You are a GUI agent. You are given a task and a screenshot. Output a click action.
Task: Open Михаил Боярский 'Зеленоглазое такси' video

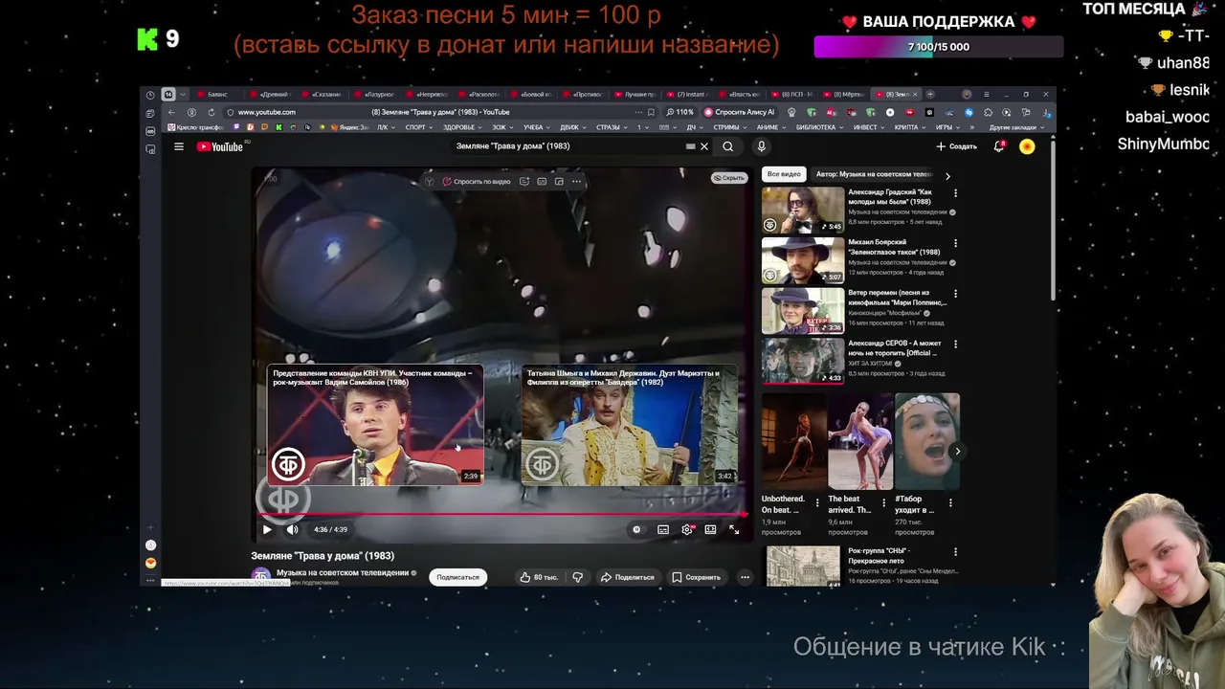coord(803,260)
